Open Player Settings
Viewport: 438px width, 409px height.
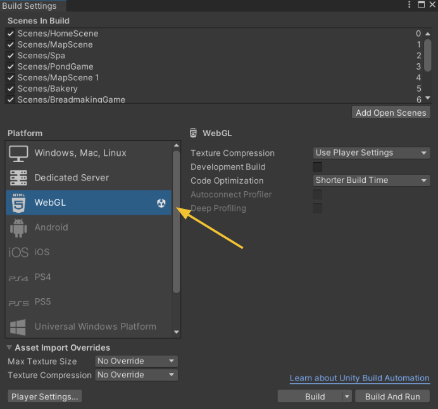pos(45,397)
